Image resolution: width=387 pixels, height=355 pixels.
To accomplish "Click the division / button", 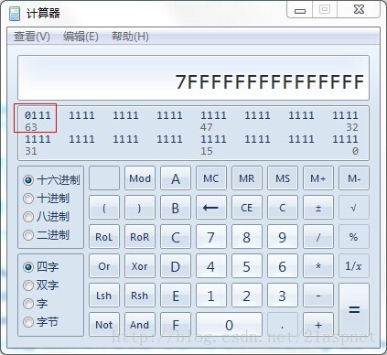I will click(x=318, y=237).
